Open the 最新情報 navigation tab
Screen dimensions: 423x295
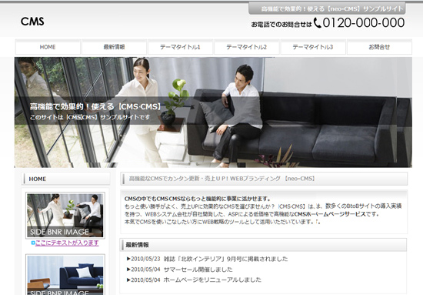(x=114, y=47)
